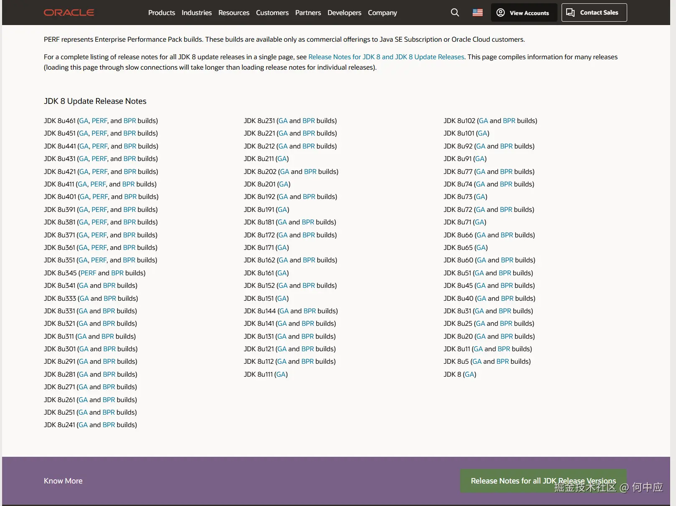Open the GA link for JDK 8u131
676x506 pixels.
pyautogui.click(x=282, y=336)
